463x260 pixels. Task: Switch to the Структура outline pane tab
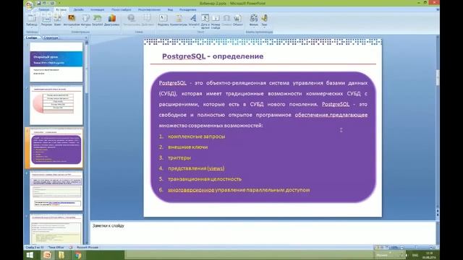pyautogui.click(x=51, y=38)
